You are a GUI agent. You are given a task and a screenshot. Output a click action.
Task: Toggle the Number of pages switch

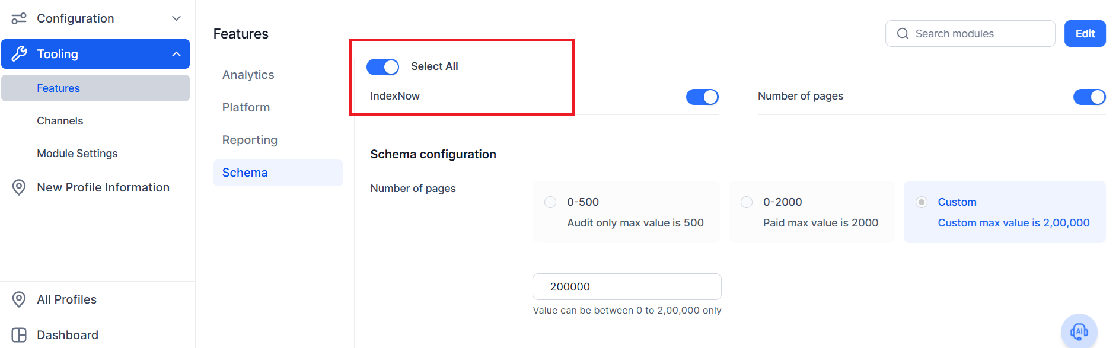coord(1089,97)
